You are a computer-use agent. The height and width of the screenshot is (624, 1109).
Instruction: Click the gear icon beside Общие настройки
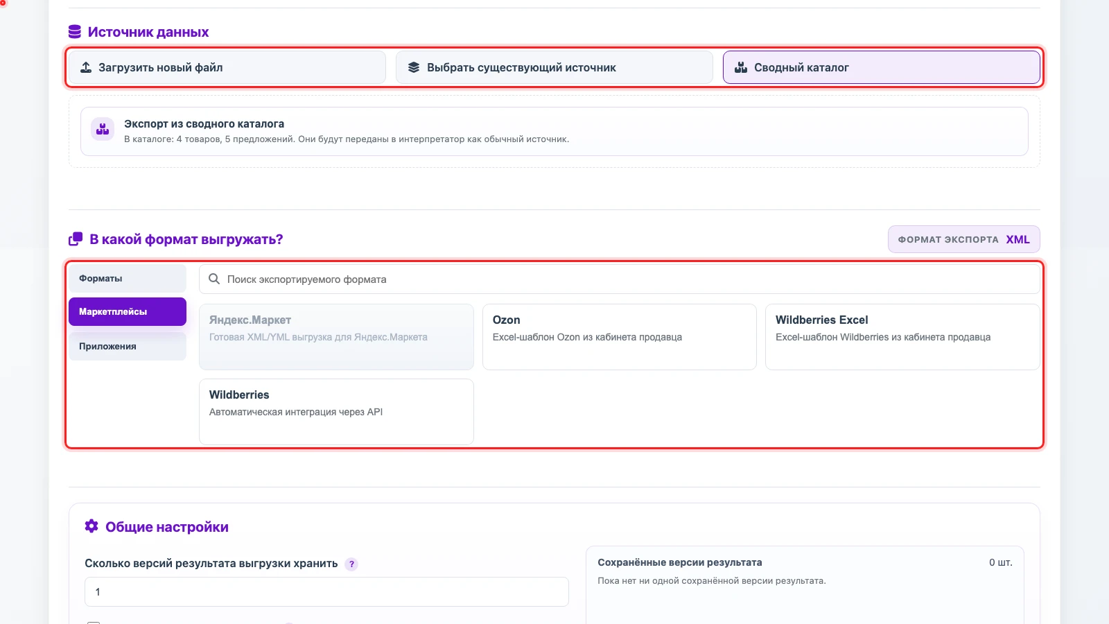[91, 526]
